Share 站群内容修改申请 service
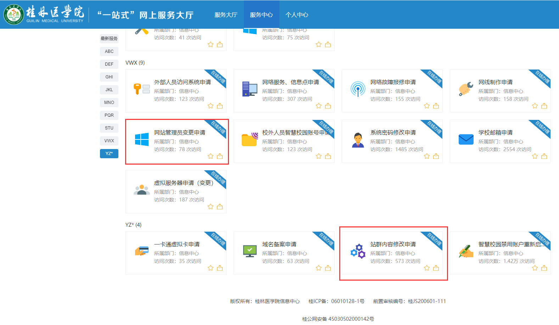This screenshot has height=325, width=559. [x=436, y=268]
